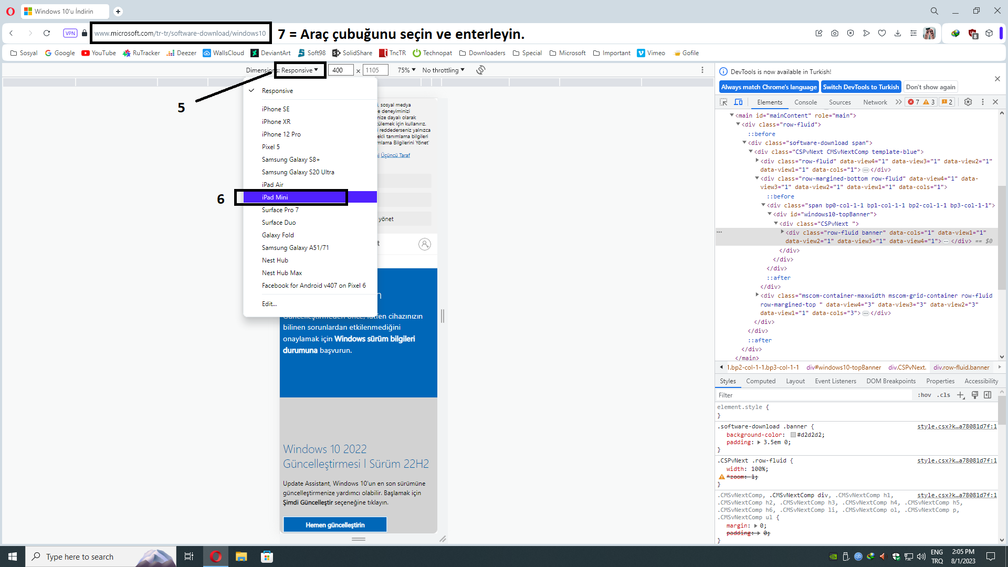This screenshot has height=567, width=1008.
Task: Open the 75% zoom dropdown
Action: coord(406,70)
